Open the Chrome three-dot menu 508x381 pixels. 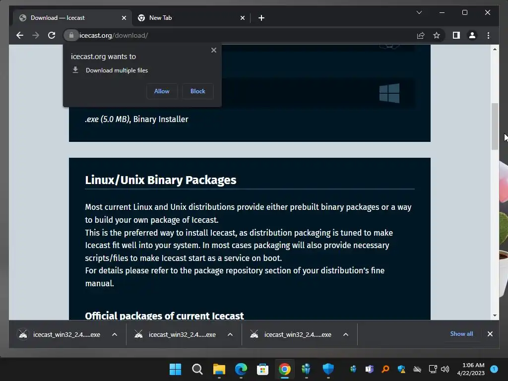coord(488,35)
